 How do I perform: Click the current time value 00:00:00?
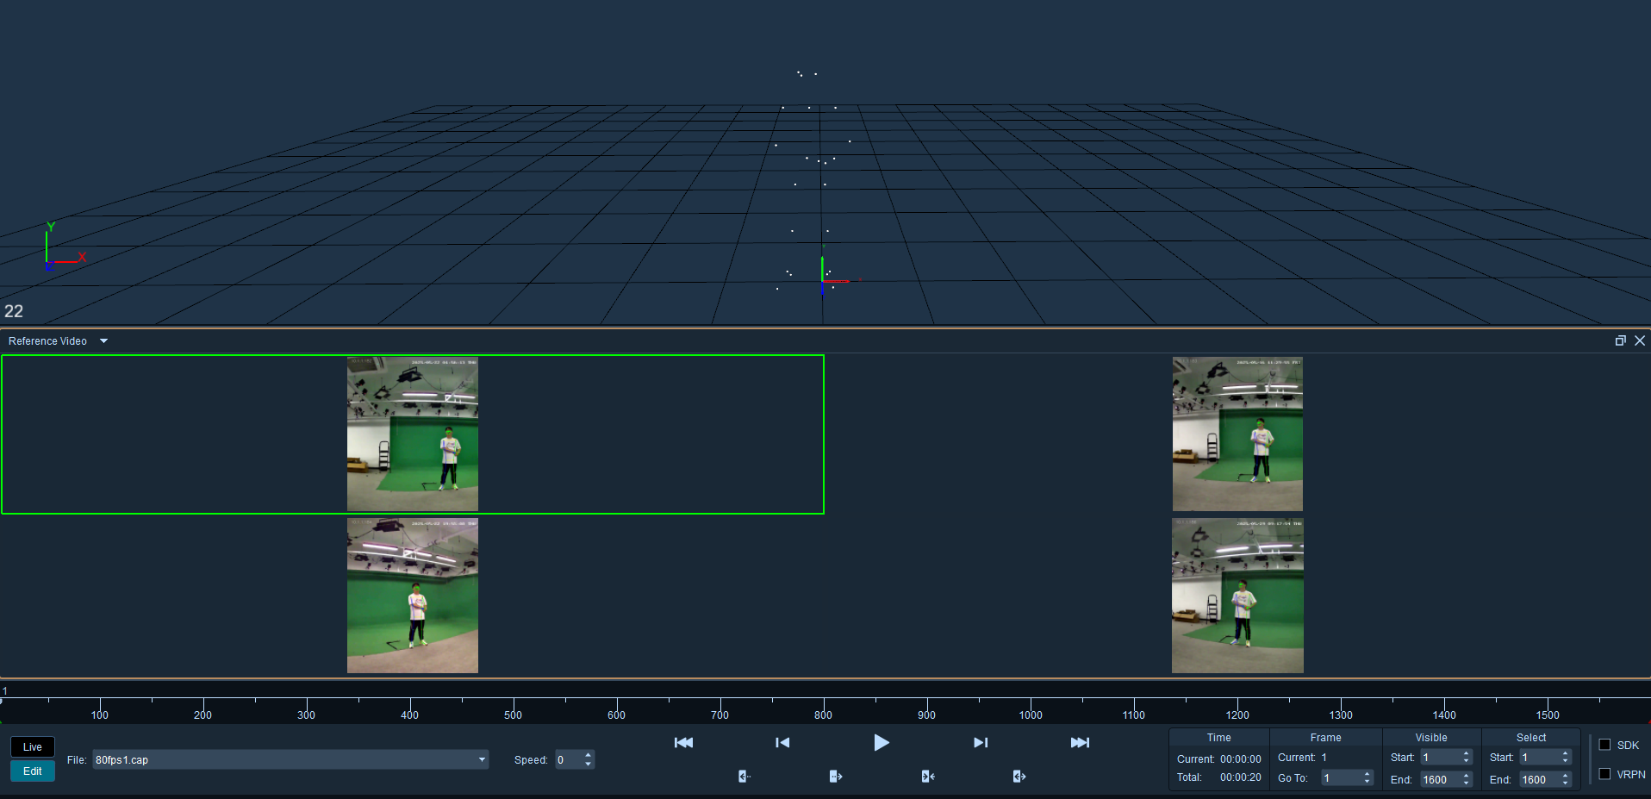(x=1240, y=759)
